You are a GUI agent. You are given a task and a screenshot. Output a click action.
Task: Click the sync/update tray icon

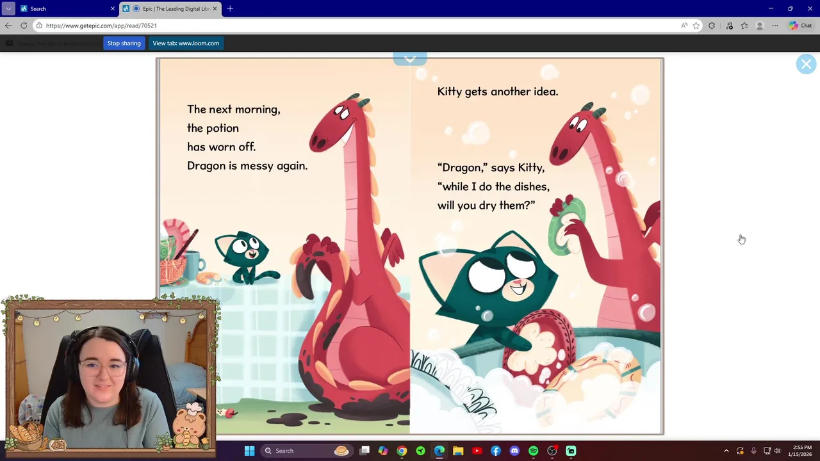point(740,451)
